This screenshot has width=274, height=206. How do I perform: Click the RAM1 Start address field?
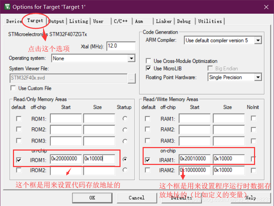point(195,119)
